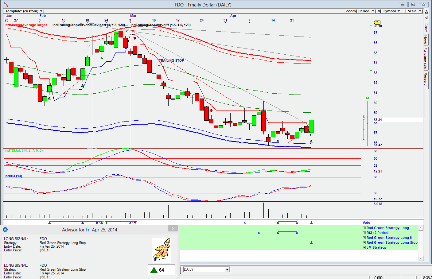Click the left-pointing triangle above the Chart tab

(x=426, y=18)
